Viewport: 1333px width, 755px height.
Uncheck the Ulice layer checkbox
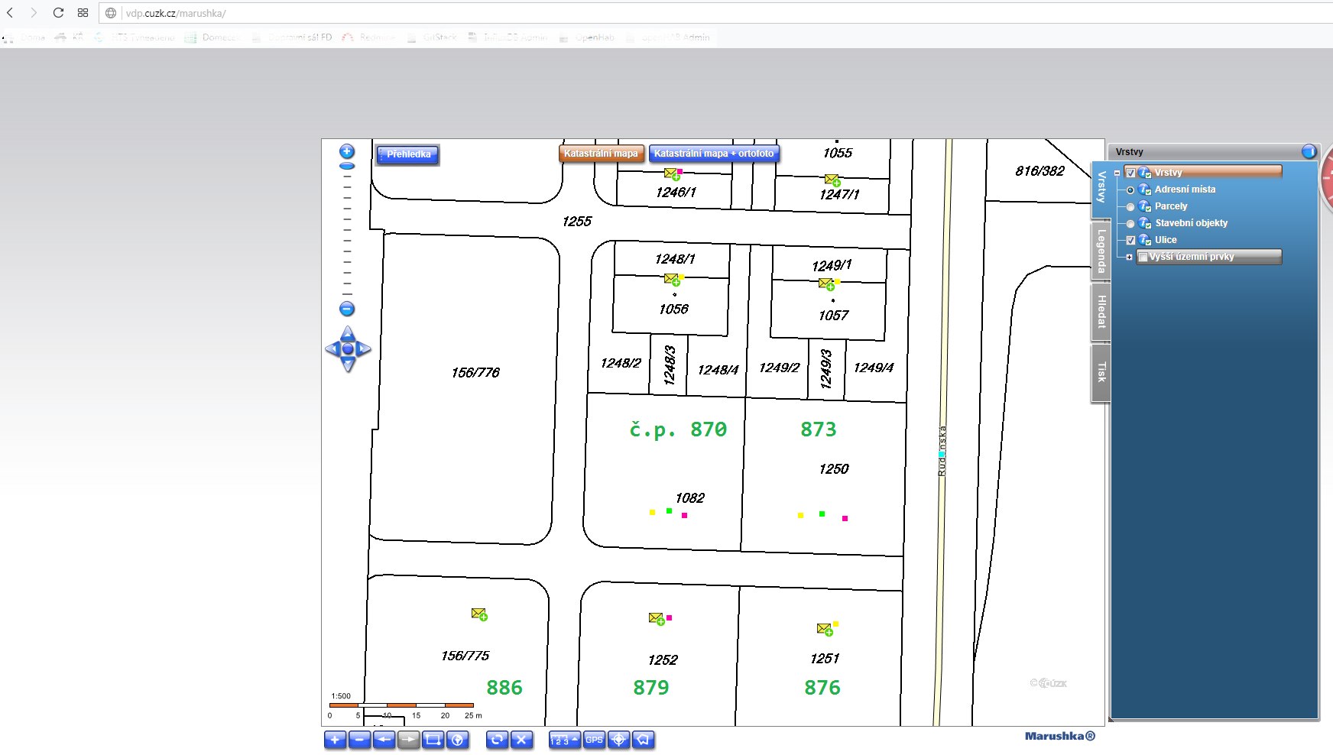pos(1131,240)
